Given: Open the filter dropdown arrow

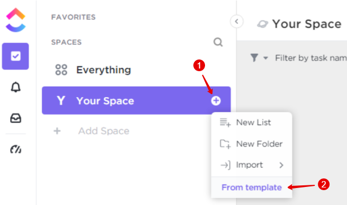Looking at the screenshot, I should point(265,58).
